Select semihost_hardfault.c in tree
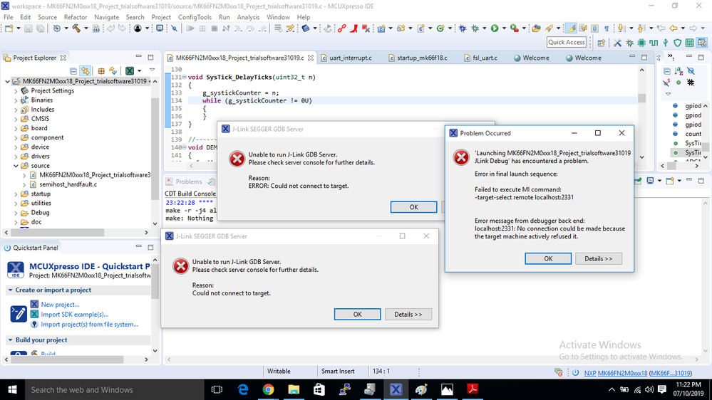Screen dimensions: 712x400 click(x=68, y=184)
